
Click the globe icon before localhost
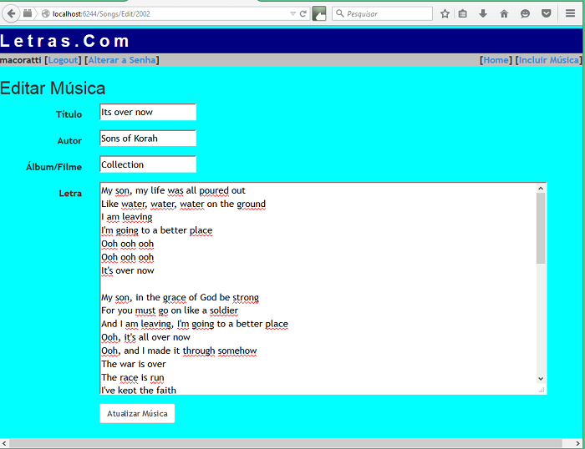(x=46, y=14)
